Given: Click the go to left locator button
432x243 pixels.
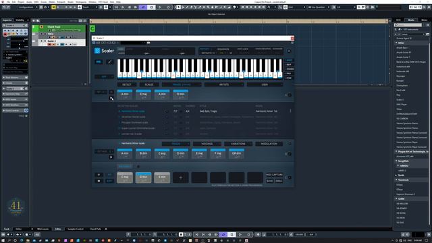Looking at the screenshot, I should coord(117,7).
